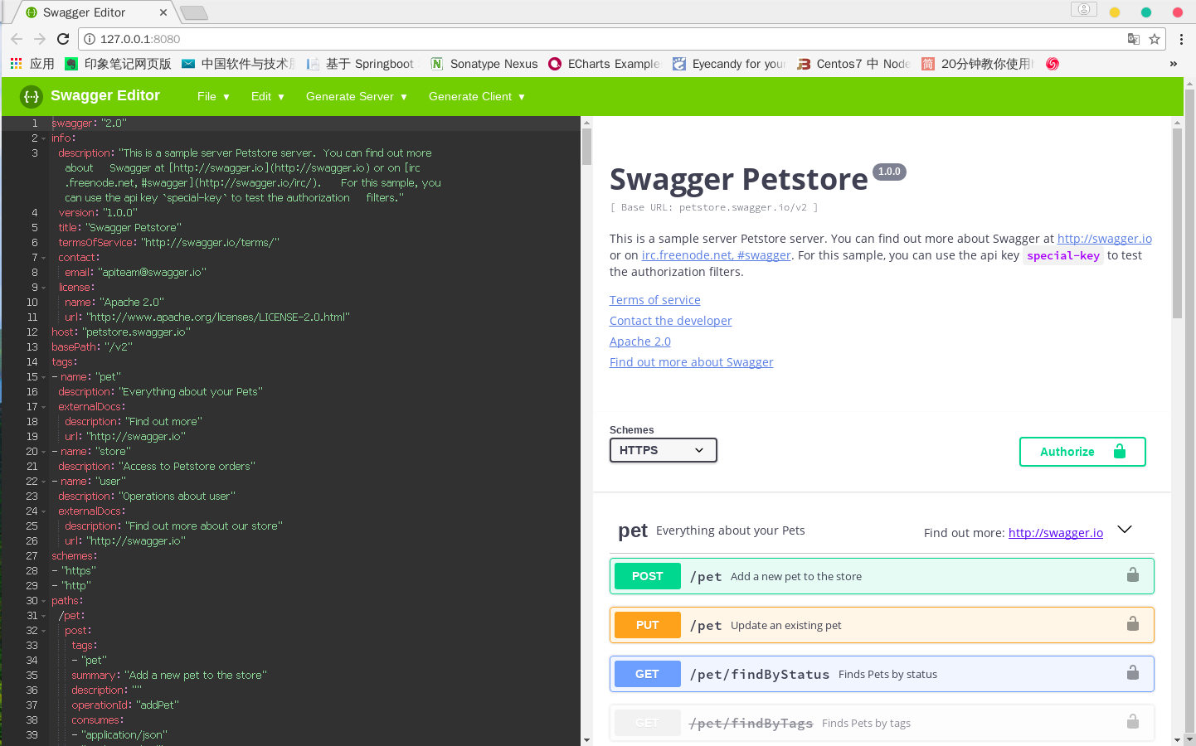Click the basePath: "/v2" line
Viewport: 1196px width, 746px height.
[x=92, y=347]
